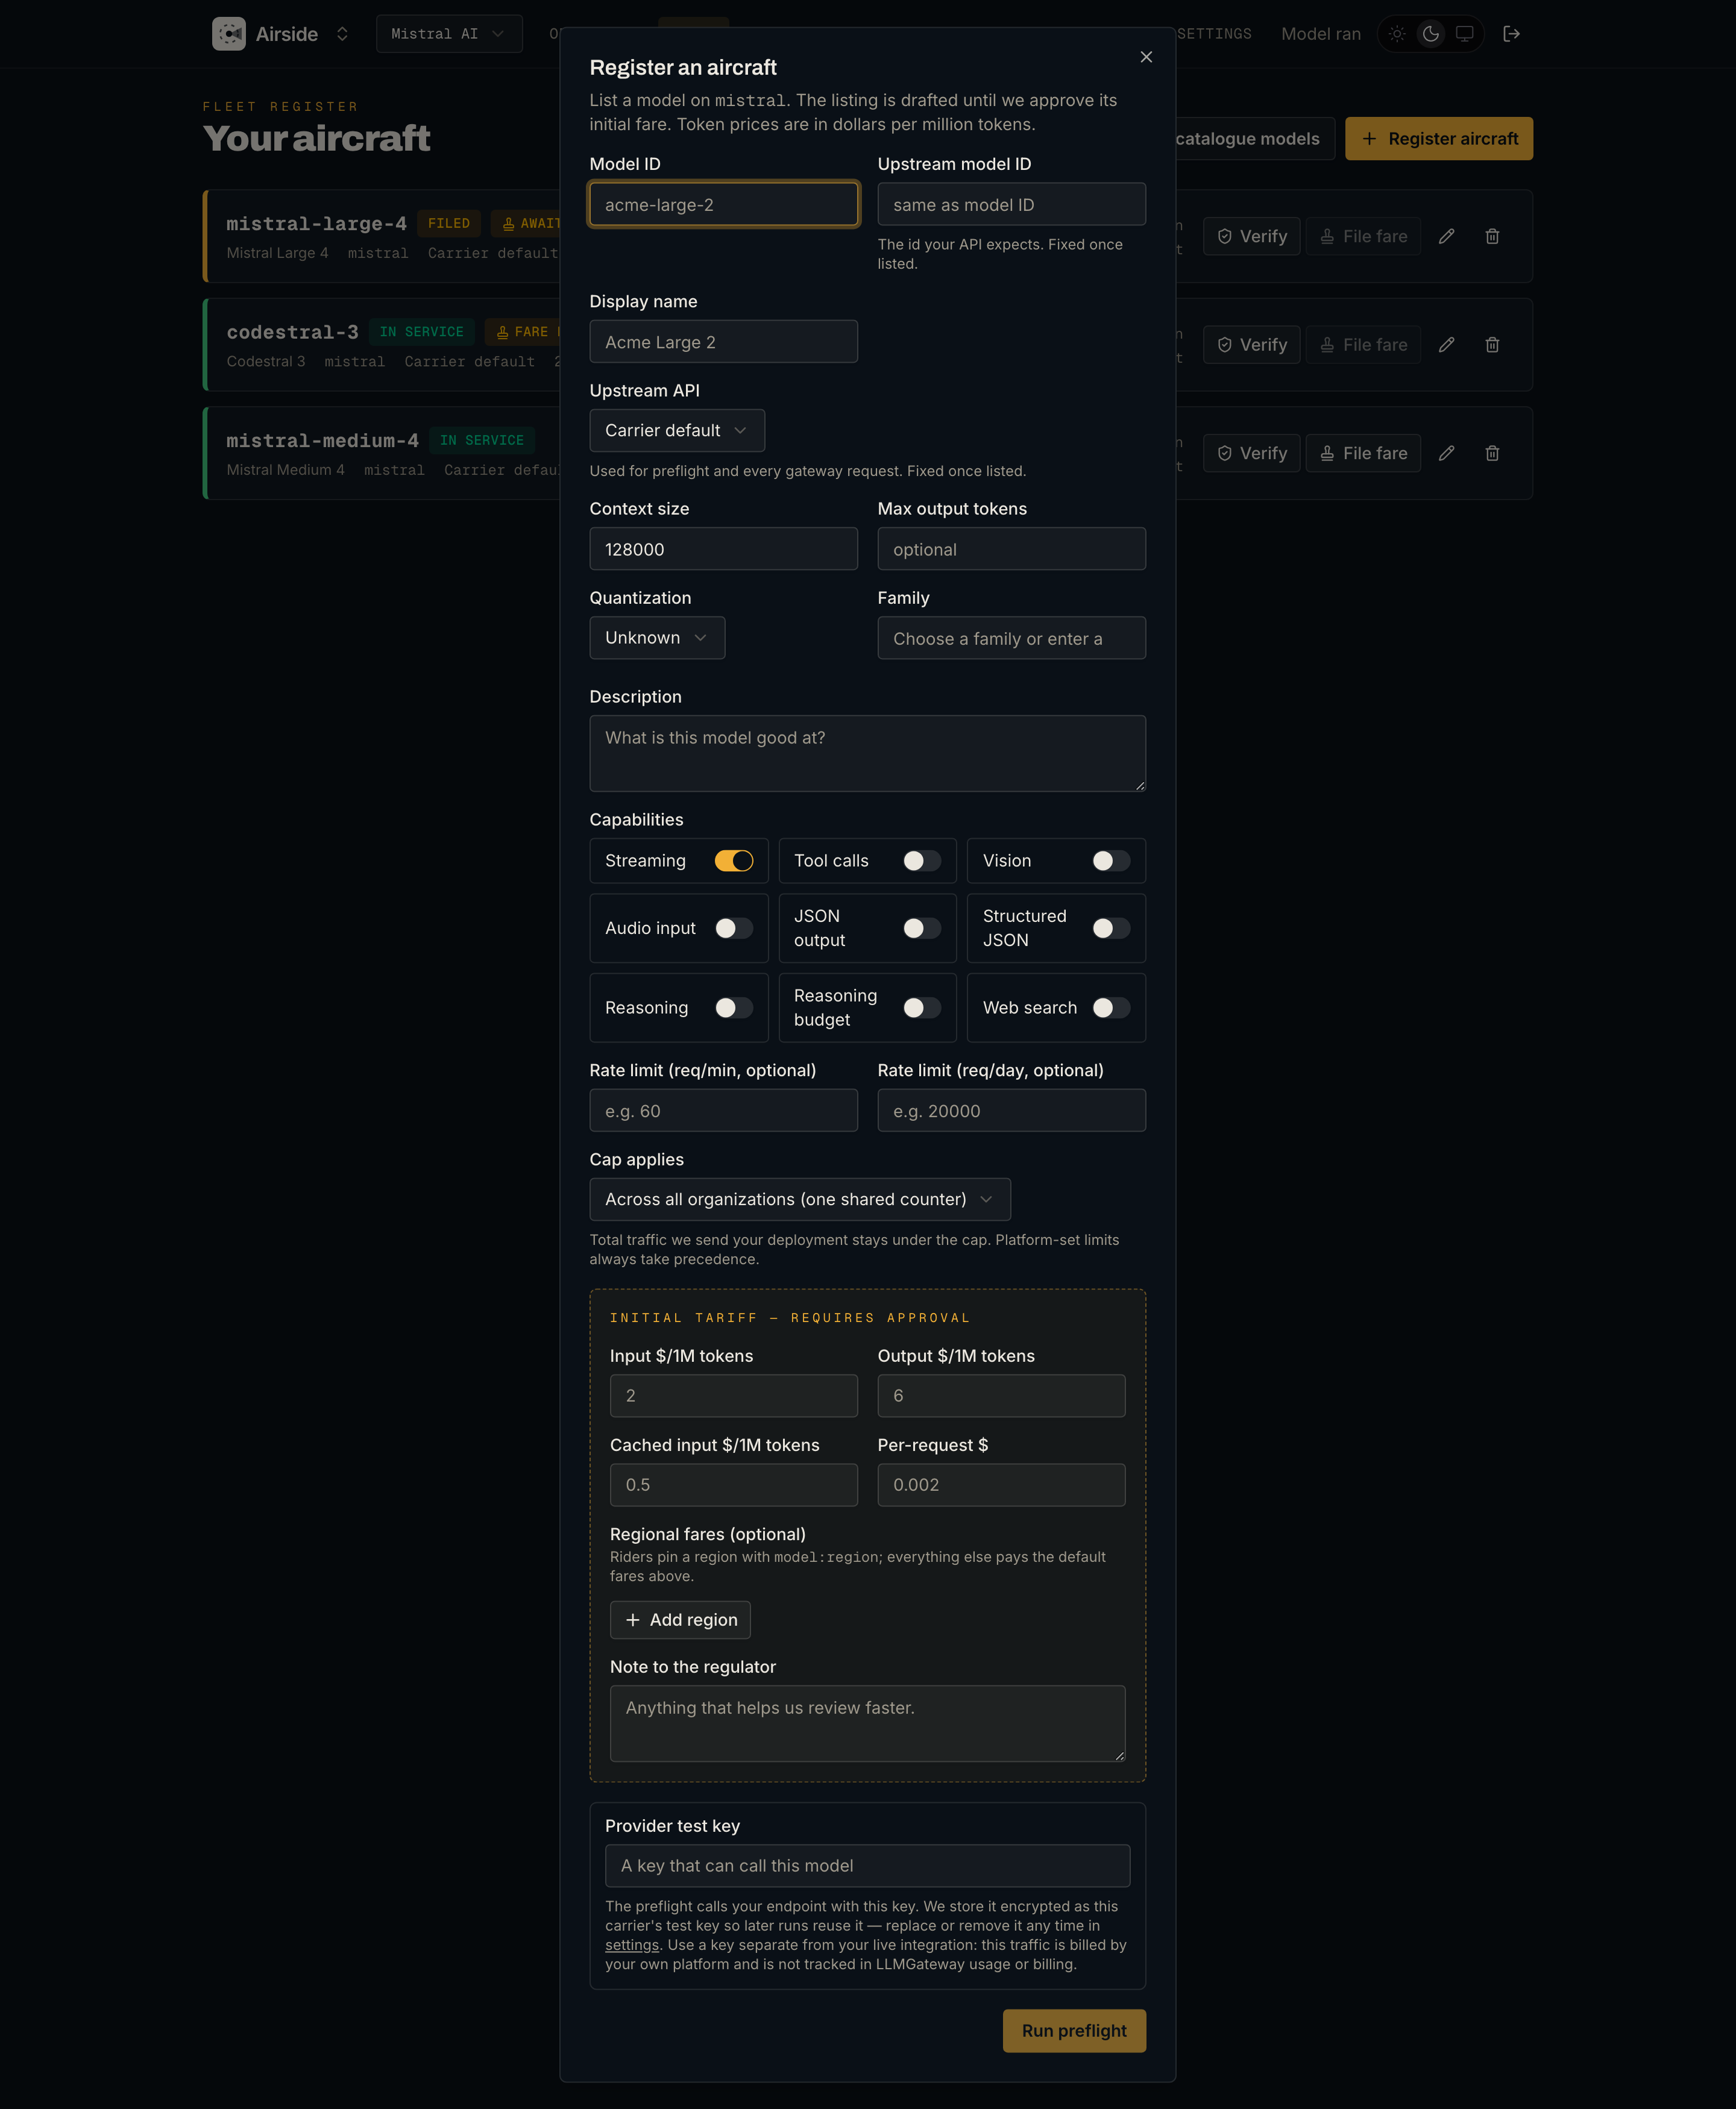
Task: Enable the Reasoning capability toggle
Action: pos(734,1007)
